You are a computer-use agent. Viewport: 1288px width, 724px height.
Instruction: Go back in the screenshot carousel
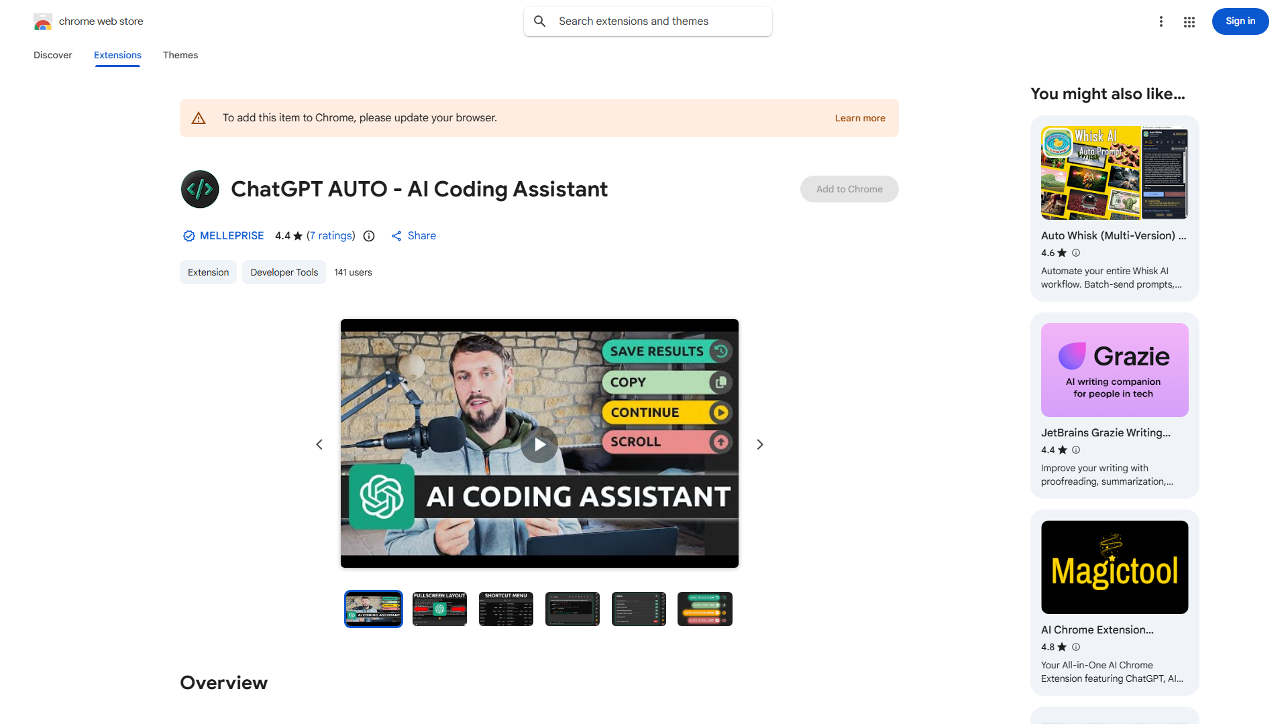point(319,444)
